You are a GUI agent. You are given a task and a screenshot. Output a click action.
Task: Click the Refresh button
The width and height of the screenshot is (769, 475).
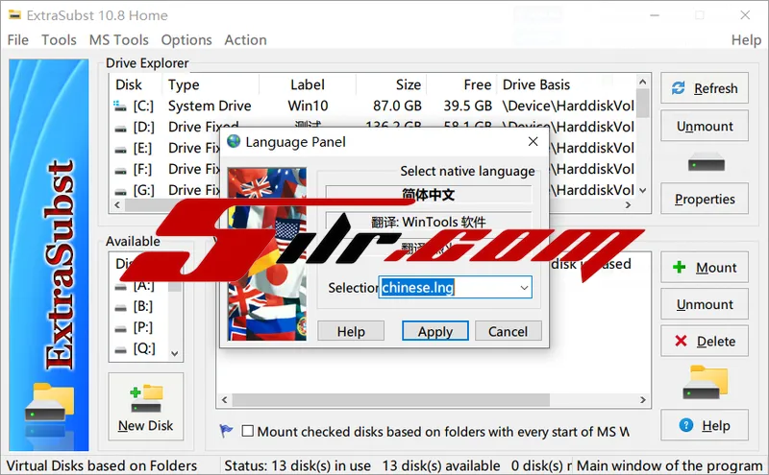click(705, 88)
